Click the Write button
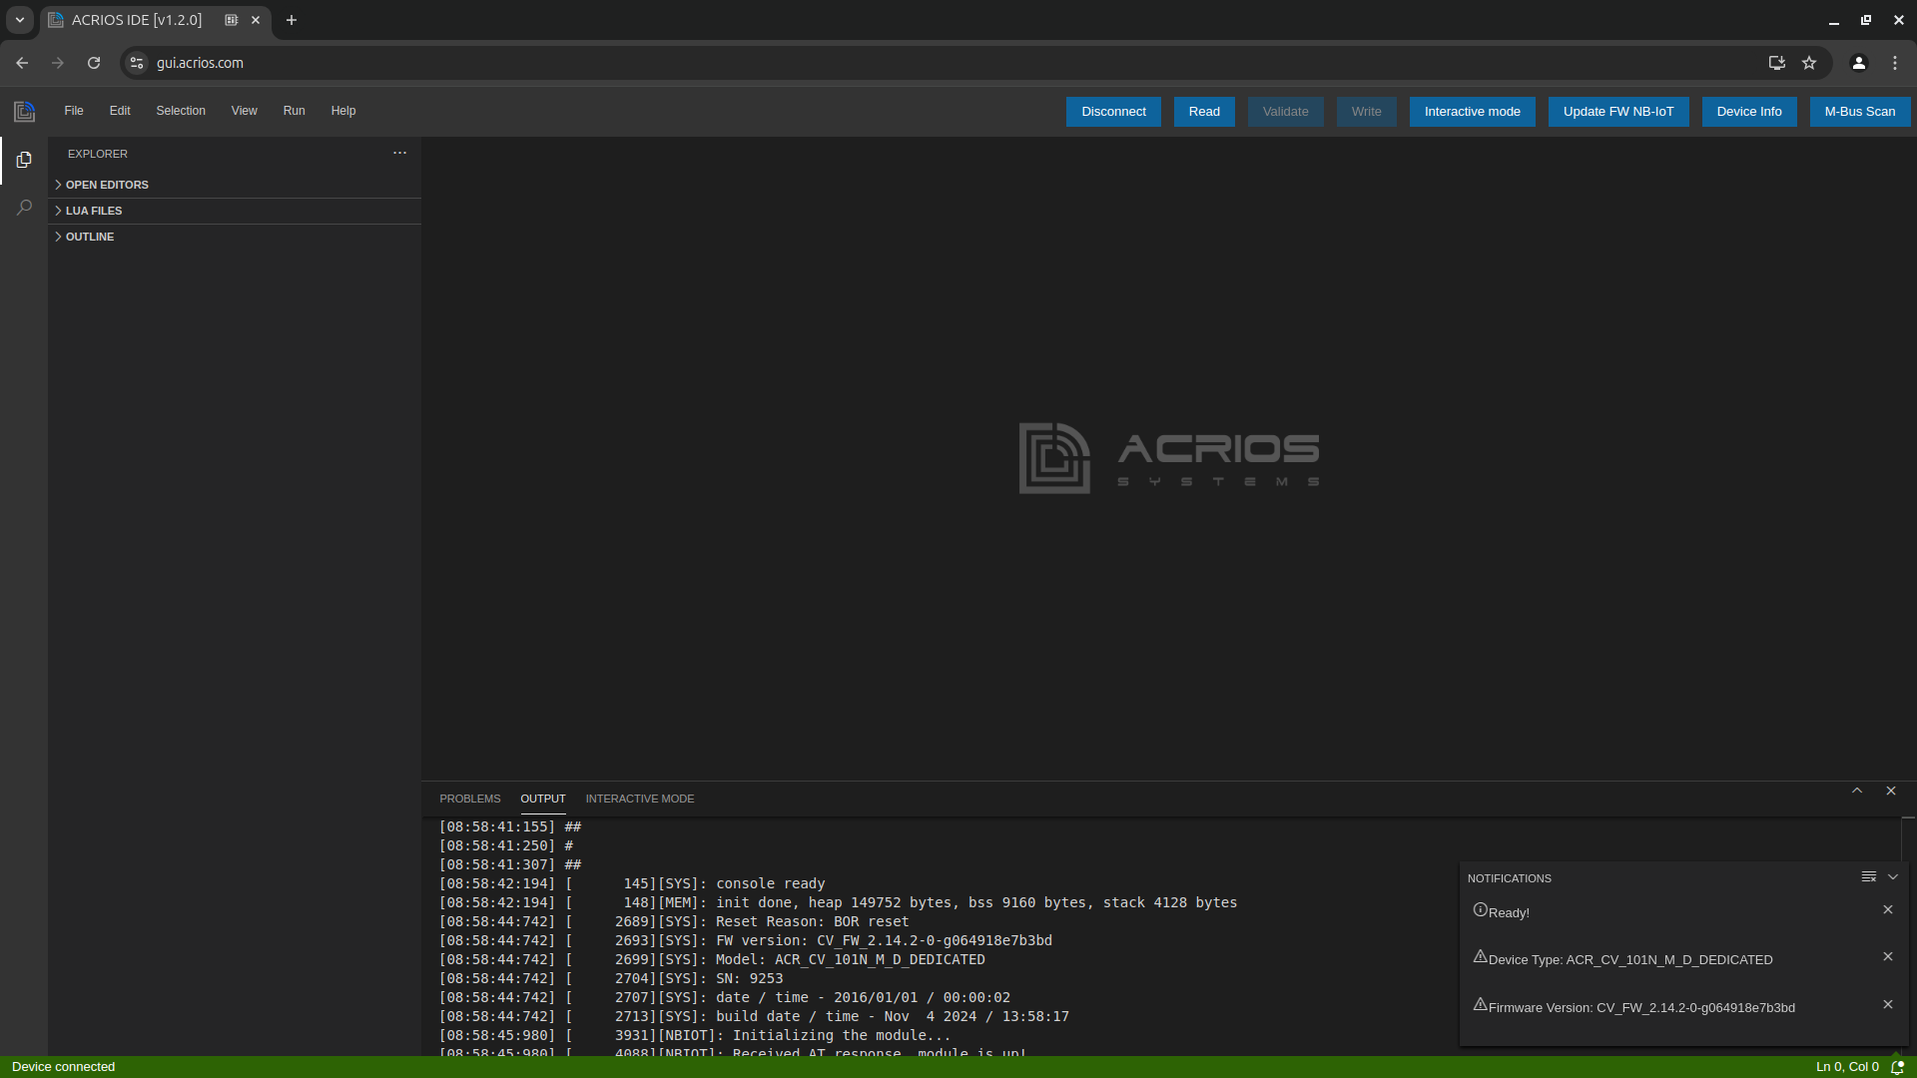 [1367, 112]
